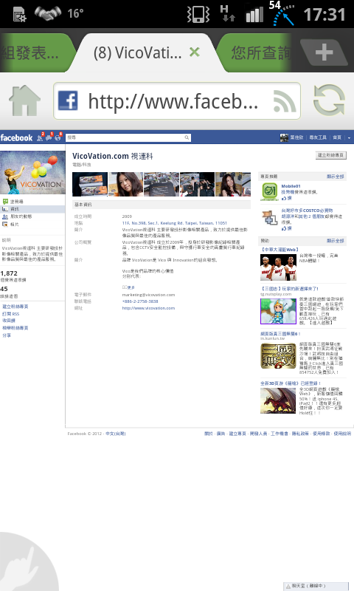354x591 pixels.
Task: Open the red dragon ad image
Action: point(278,400)
